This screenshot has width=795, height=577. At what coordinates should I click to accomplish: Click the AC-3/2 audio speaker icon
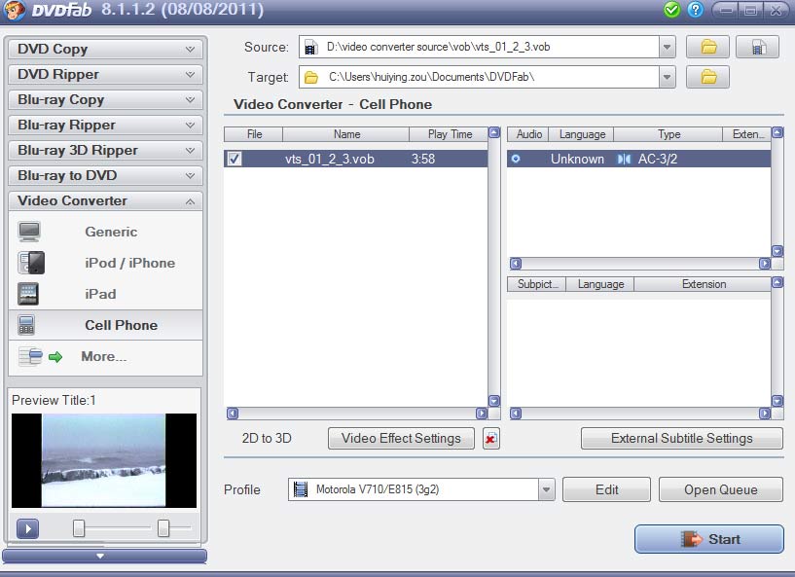pos(624,160)
